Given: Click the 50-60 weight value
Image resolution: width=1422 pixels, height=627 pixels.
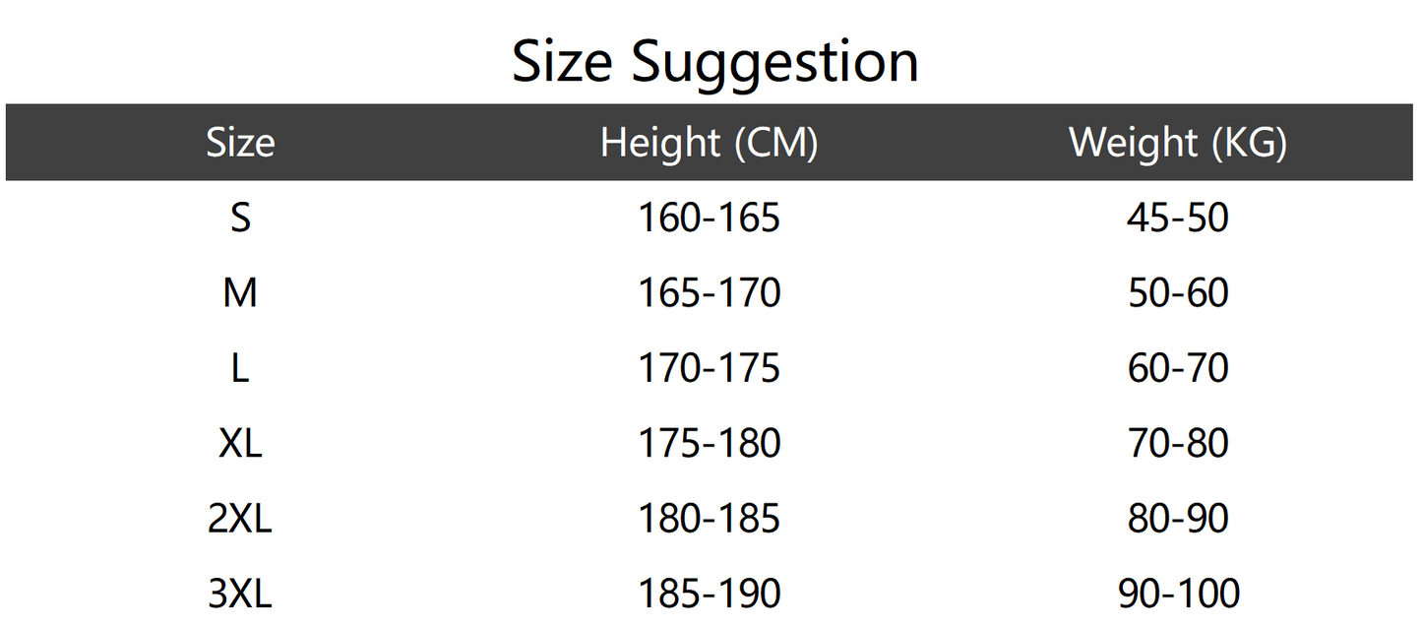Looking at the screenshot, I should pyautogui.click(x=1178, y=292).
